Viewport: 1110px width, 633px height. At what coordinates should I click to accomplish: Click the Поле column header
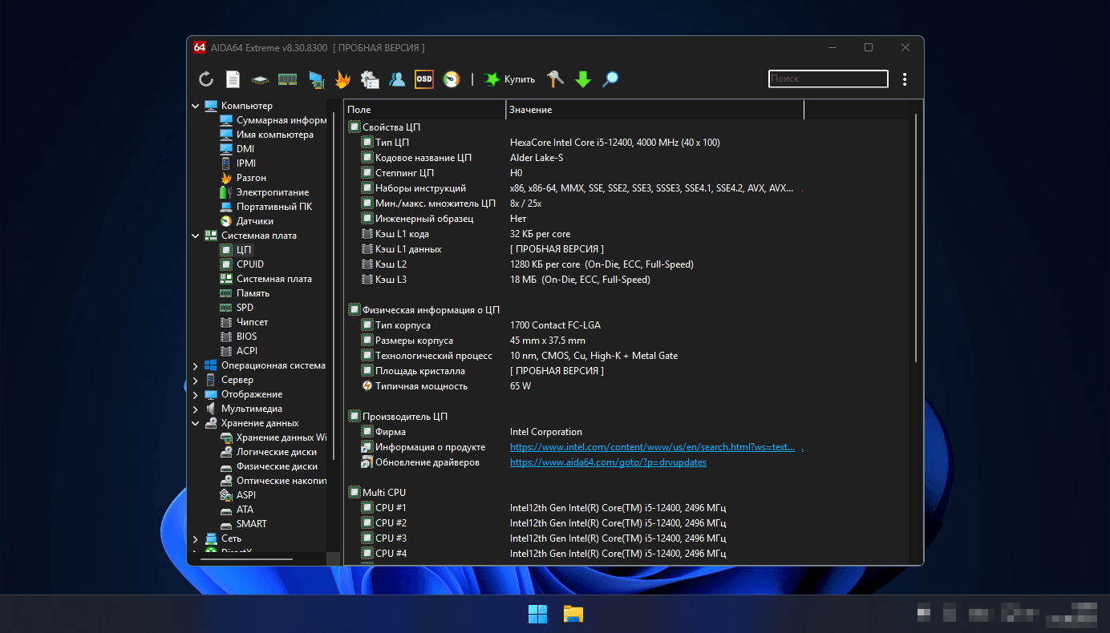tap(425, 110)
